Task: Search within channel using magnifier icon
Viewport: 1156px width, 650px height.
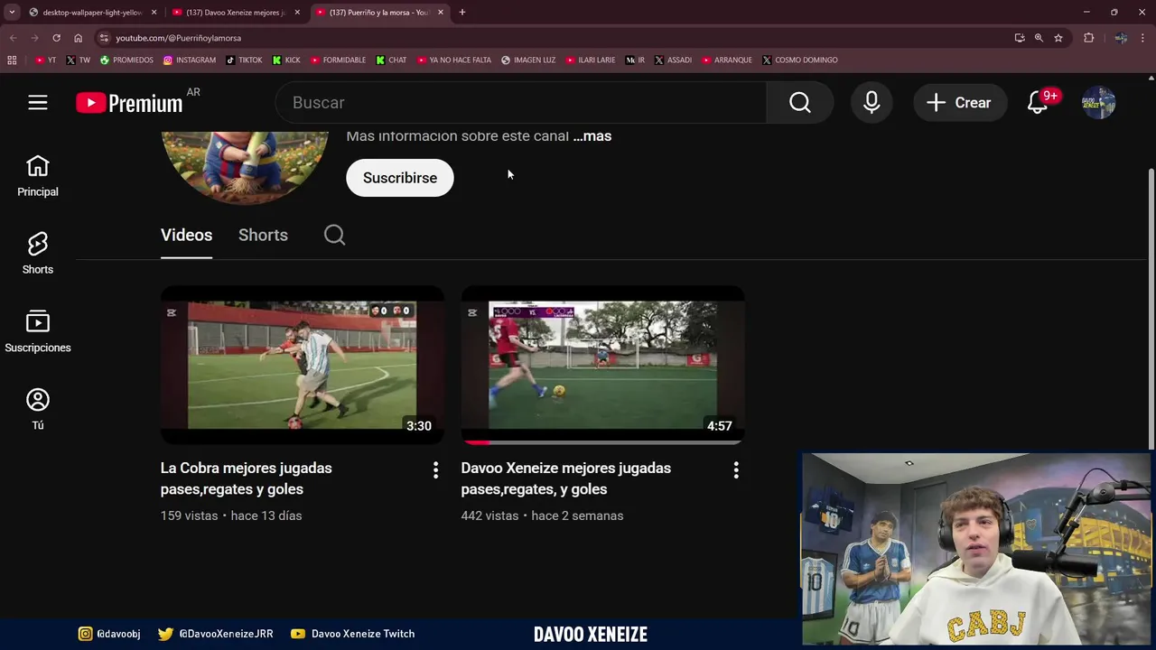Action: tap(334, 235)
